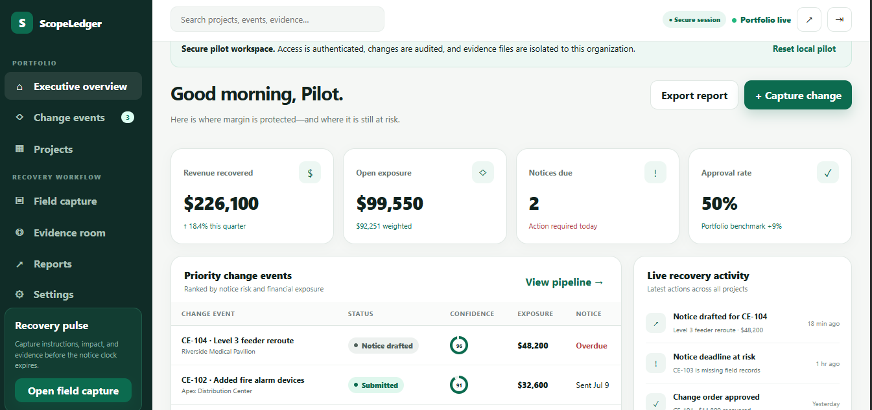The height and width of the screenshot is (410, 872).
Task: Click the CHANGE EVENT column header
Action: [x=208, y=314]
